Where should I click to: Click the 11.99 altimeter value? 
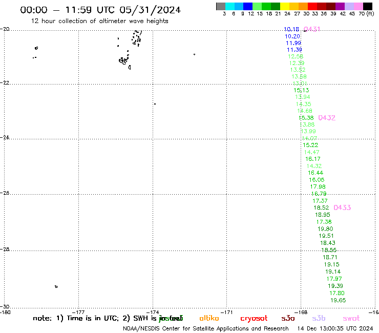pyautogui.click(x=293, y=43)
